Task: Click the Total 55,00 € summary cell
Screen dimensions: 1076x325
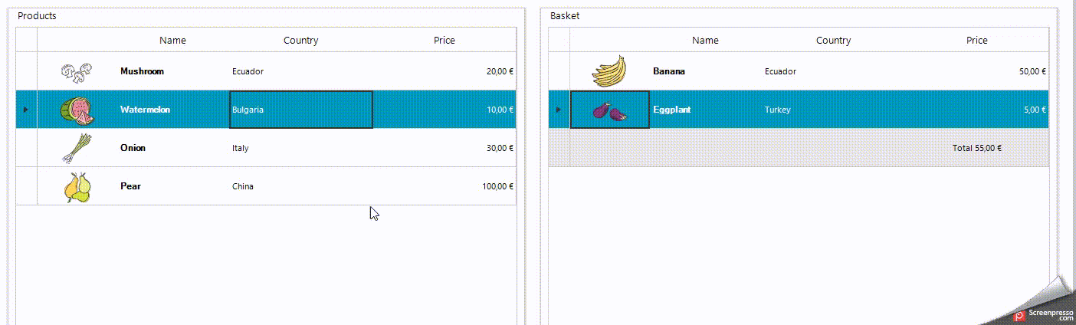Action: 976,148
